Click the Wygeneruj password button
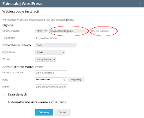The height and width of the screenshot is (118, 144). pyautogui.click(x=76, y=80)
